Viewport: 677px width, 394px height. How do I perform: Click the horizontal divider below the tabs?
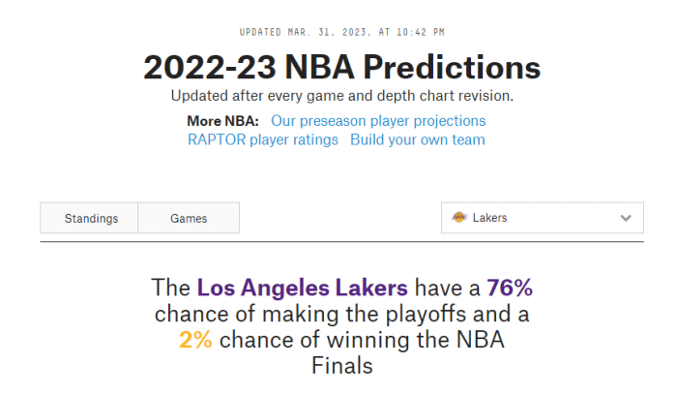(341, 242)
